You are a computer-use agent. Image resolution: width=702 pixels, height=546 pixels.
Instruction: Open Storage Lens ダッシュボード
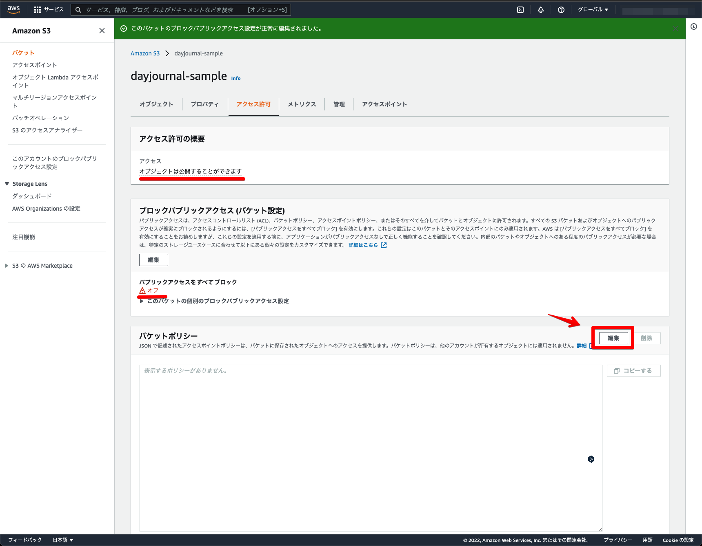coord(32,196)
